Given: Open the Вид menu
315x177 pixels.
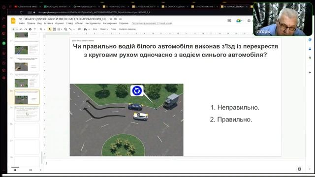Looking at the screenshot, I should (x=39, y=23).
